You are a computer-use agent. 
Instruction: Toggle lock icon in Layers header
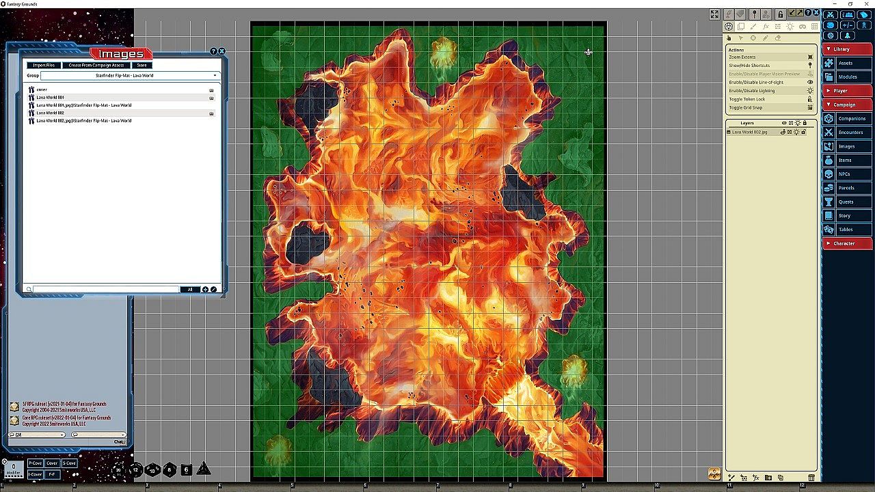(805, 123)
